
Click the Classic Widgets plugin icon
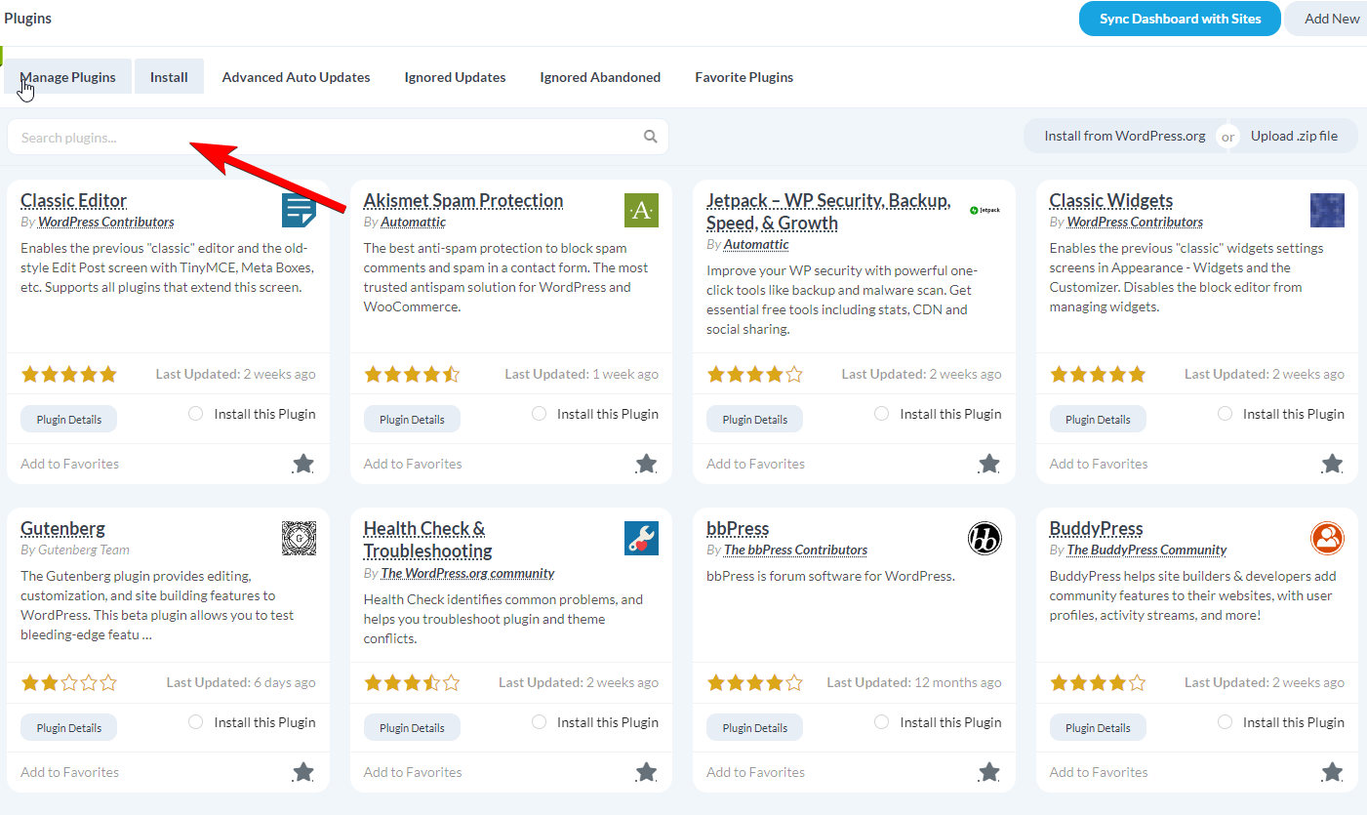[x=1327, y=210]
